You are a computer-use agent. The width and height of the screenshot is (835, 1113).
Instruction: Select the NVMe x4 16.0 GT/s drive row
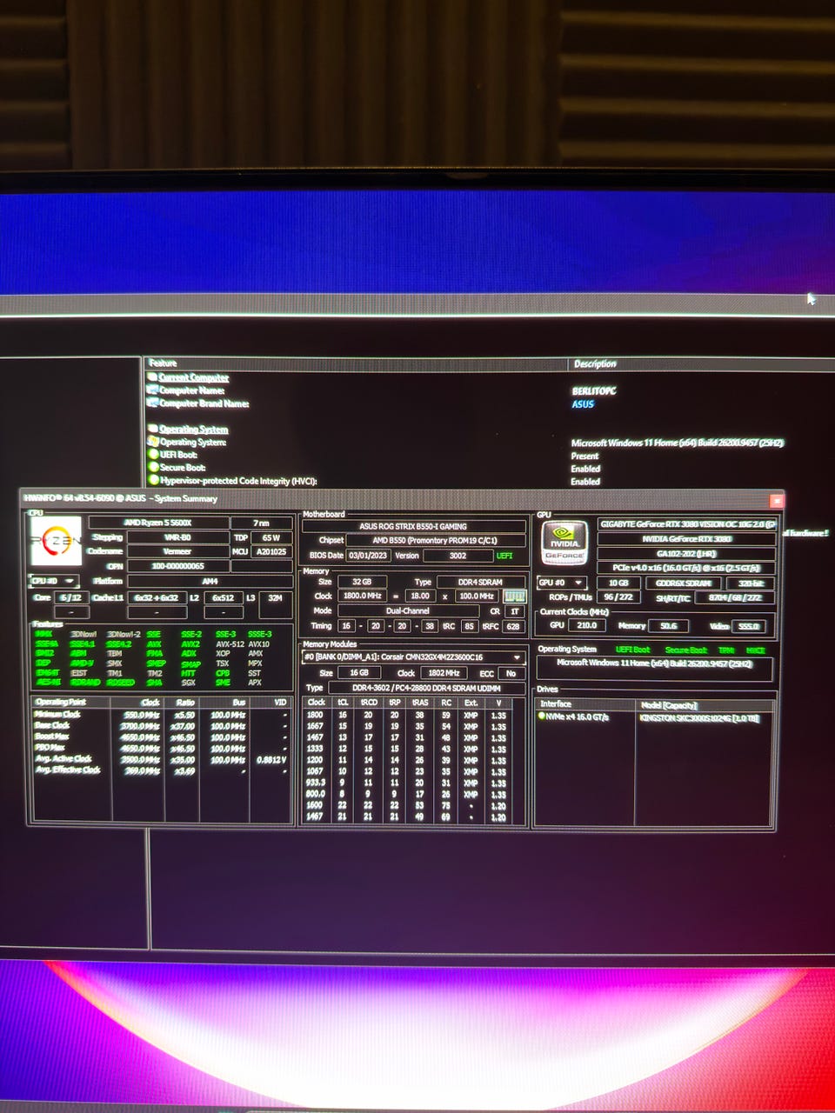(x=652, y=717)
